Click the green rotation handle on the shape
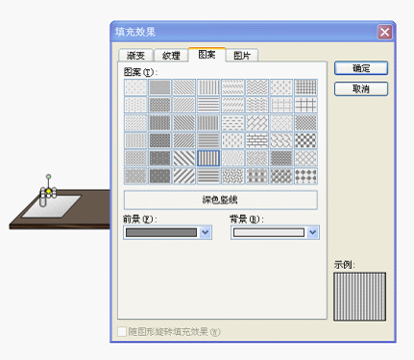 [48, 177]
